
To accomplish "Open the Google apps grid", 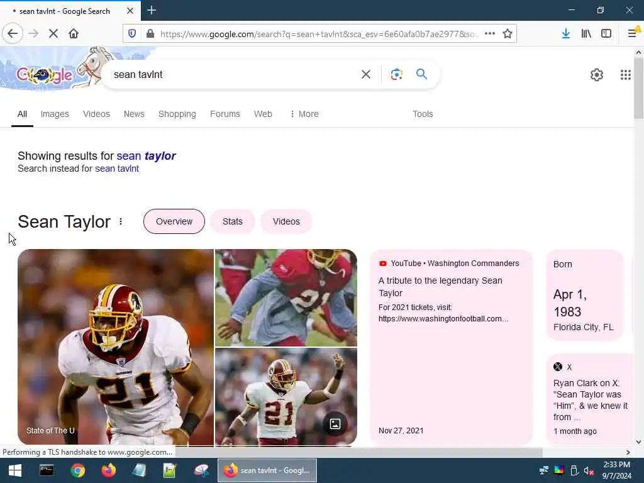I will 625,75.
